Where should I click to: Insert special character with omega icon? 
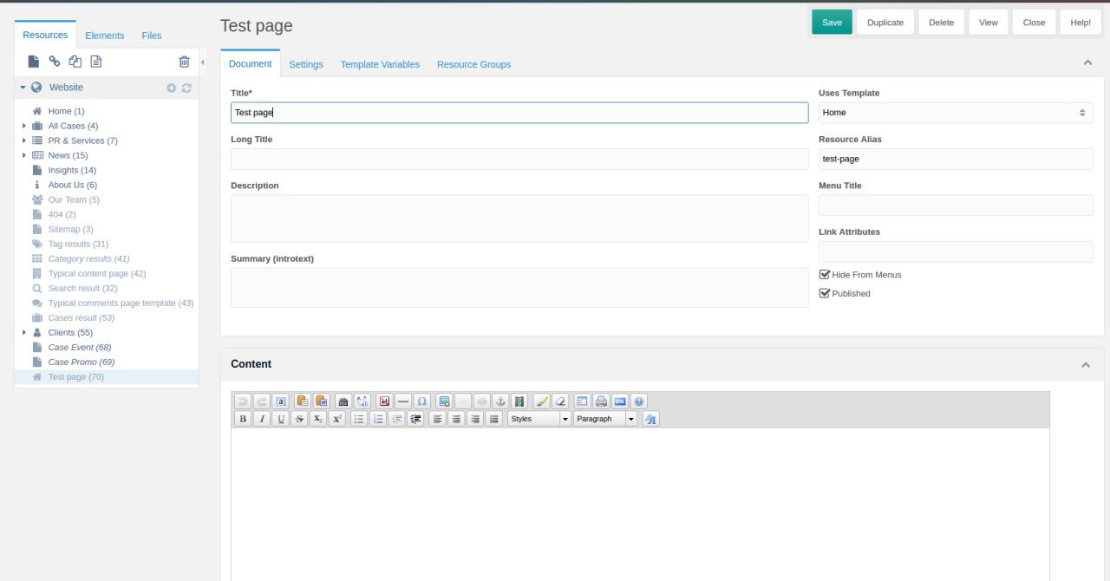tap(422, 401)
